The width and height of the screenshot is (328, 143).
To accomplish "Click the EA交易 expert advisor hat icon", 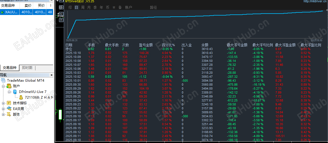I will click(9, 109).
